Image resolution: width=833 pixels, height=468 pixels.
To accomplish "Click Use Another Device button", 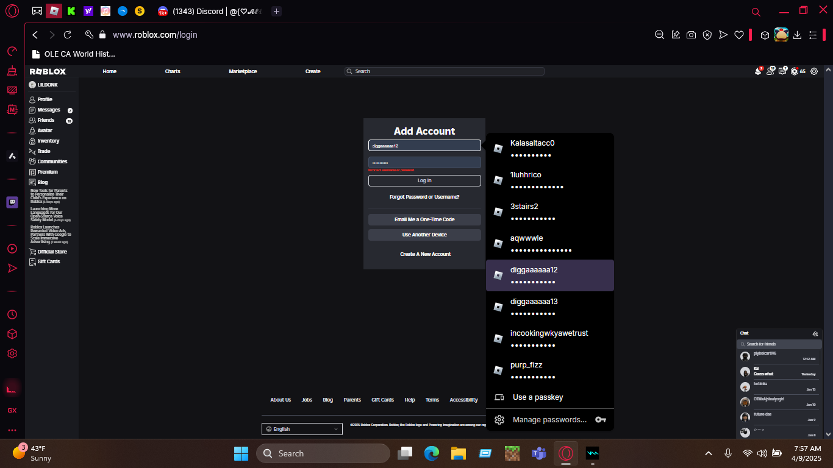I will 424,235.
